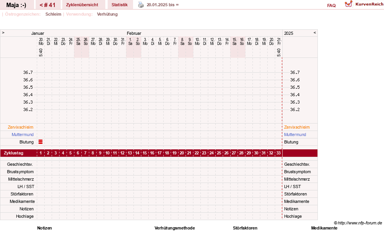Click the left Zervixschleim row label
The width and height of the screenshot is (384, 251).
[x=21, y=127]
